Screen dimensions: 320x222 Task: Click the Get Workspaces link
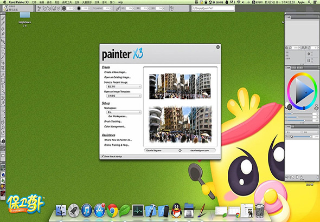(118, 117)
